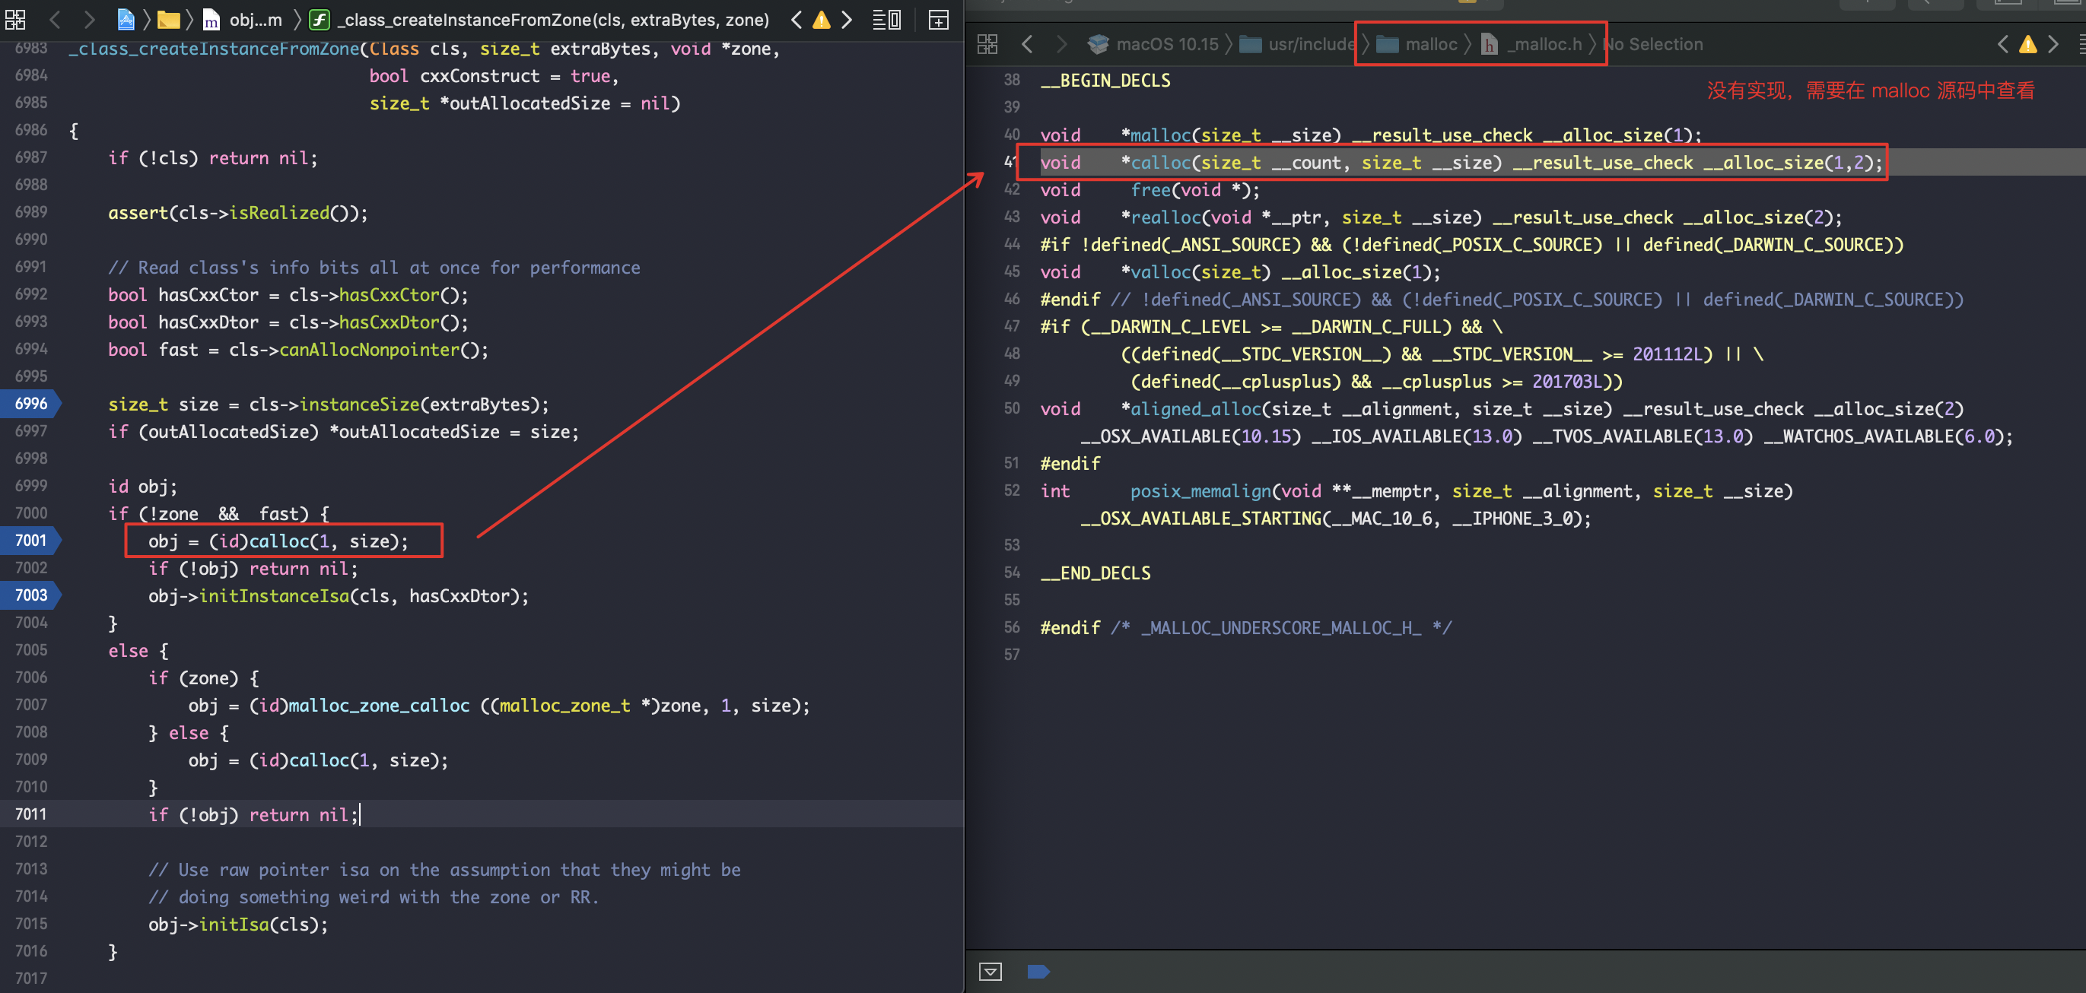Go back in left editor history
2086x993 pixels.
pyautogui.click(x=55, y=20)
